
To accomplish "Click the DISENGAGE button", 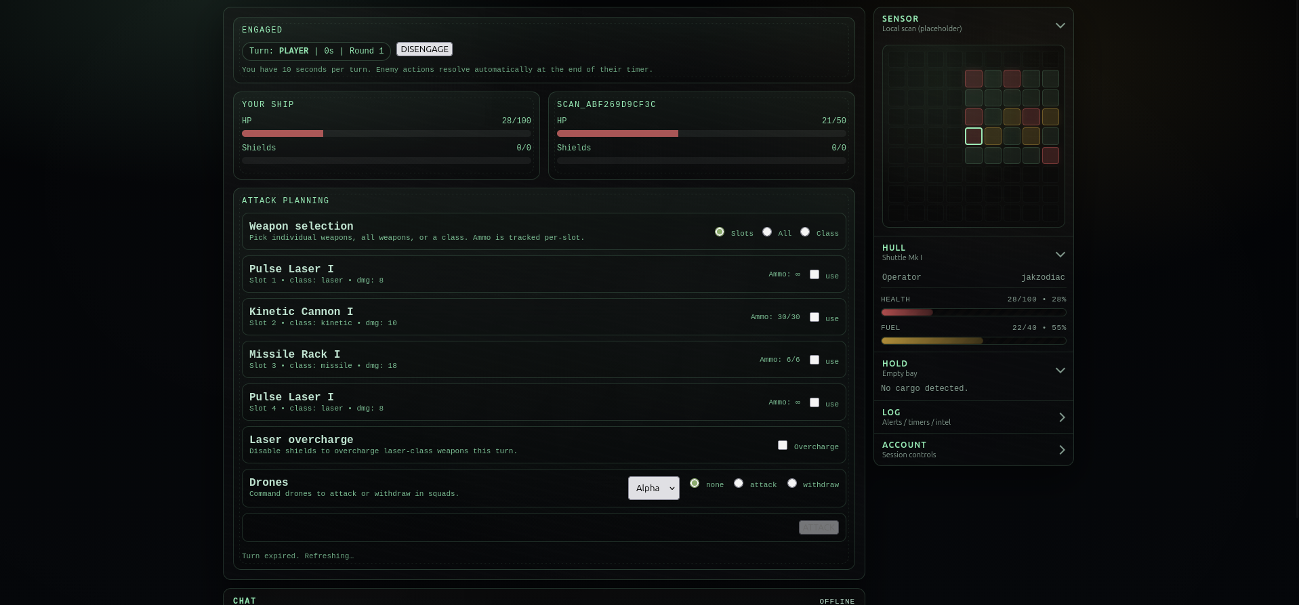I will (424, 49).
